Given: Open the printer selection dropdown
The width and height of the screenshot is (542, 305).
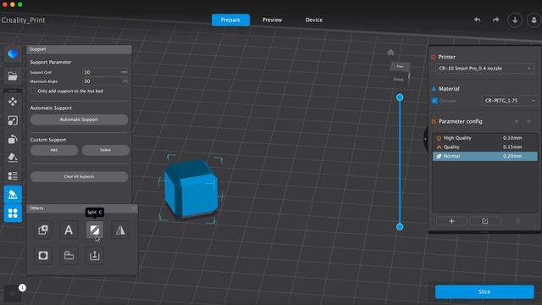Looking at the screenshot, I should click(x=484, y=69).
